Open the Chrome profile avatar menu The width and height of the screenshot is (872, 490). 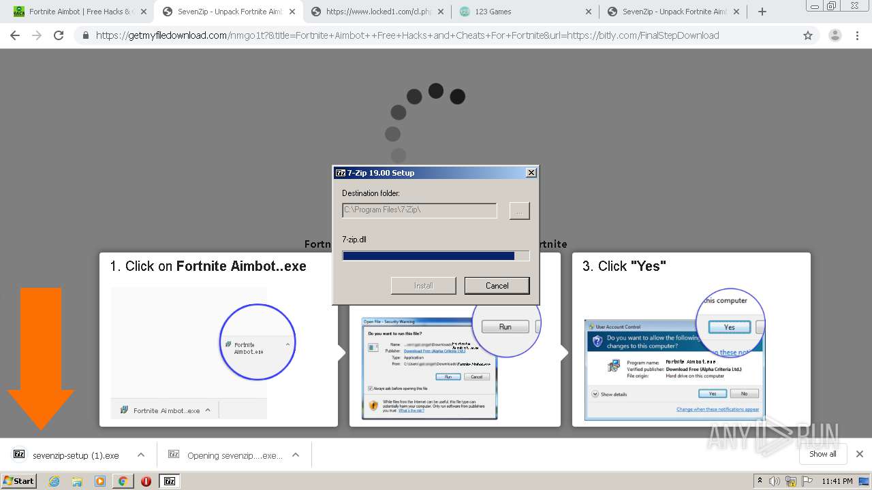pyautogui.click(x=835, y=35)
